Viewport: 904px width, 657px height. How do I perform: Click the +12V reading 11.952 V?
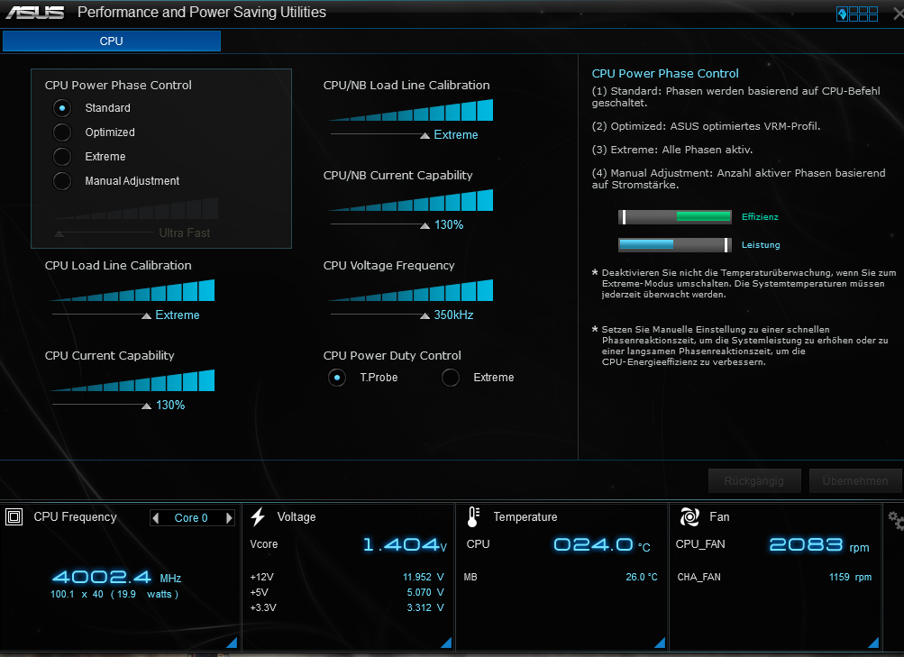[424, 577]
